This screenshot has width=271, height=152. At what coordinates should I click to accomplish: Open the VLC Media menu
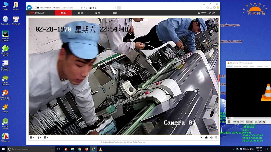click(229, 66)
